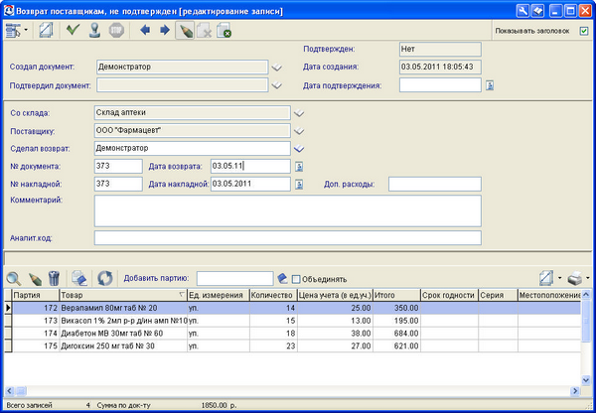The height and width of the screenshot is (413, 596).
Task: Click the Дата возврата field showing 03.05.11
Action: pyautogui.click(x=250, y=167)
